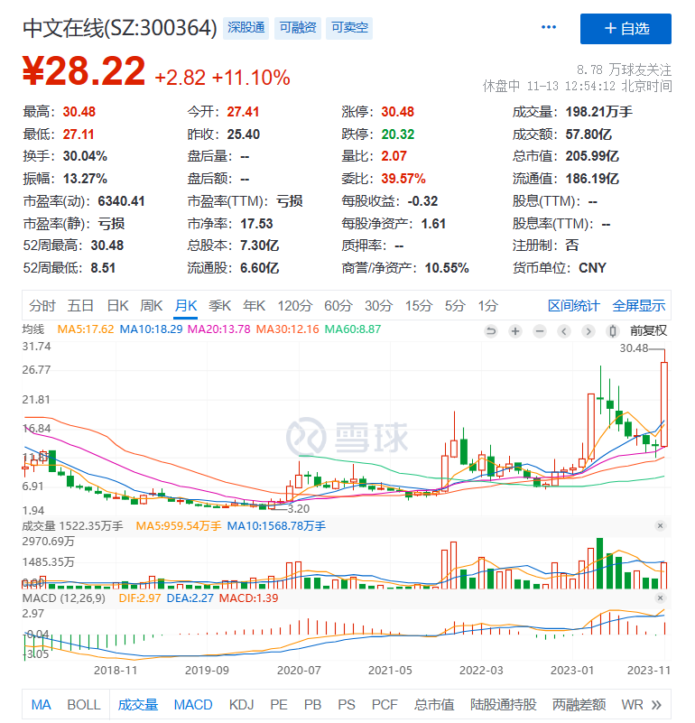Screen dimensions: 695x723
Task: Click the 成交量 198.21万手 value
Action: click(599, 112)
